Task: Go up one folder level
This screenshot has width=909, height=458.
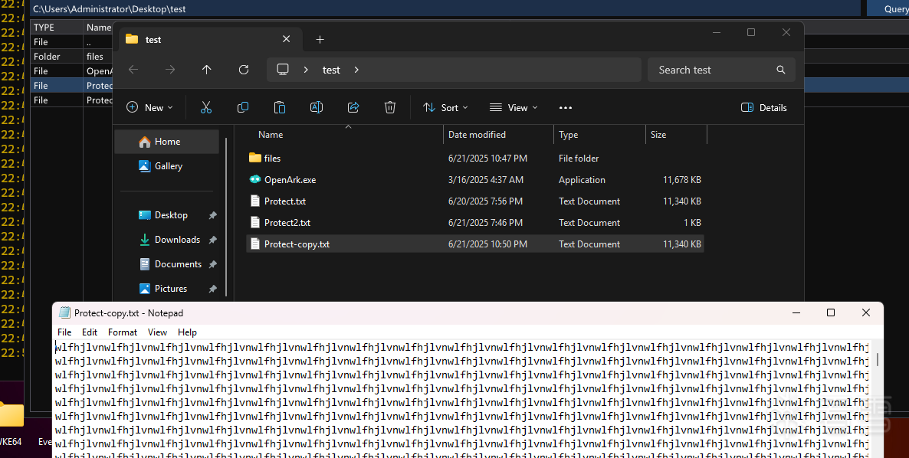Action: pyautogui.click(x=206, y=70)
